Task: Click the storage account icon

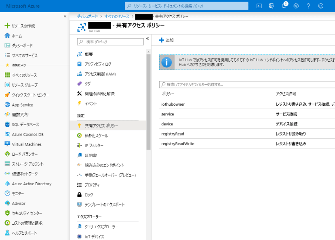Action: (x=7, y=164)
